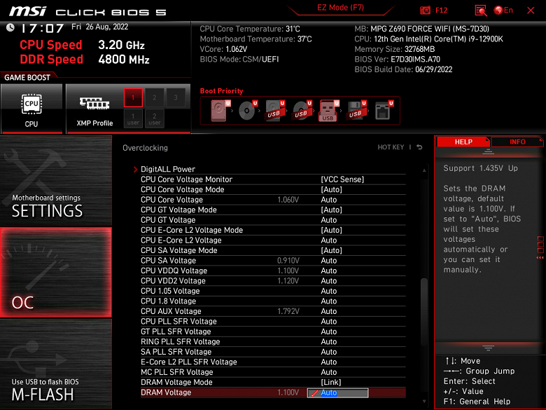Image resolution: width=546 pixels, height=410 pixels.
Task: Click the settings list scrollbar thumb
Action: click(424, 311)
